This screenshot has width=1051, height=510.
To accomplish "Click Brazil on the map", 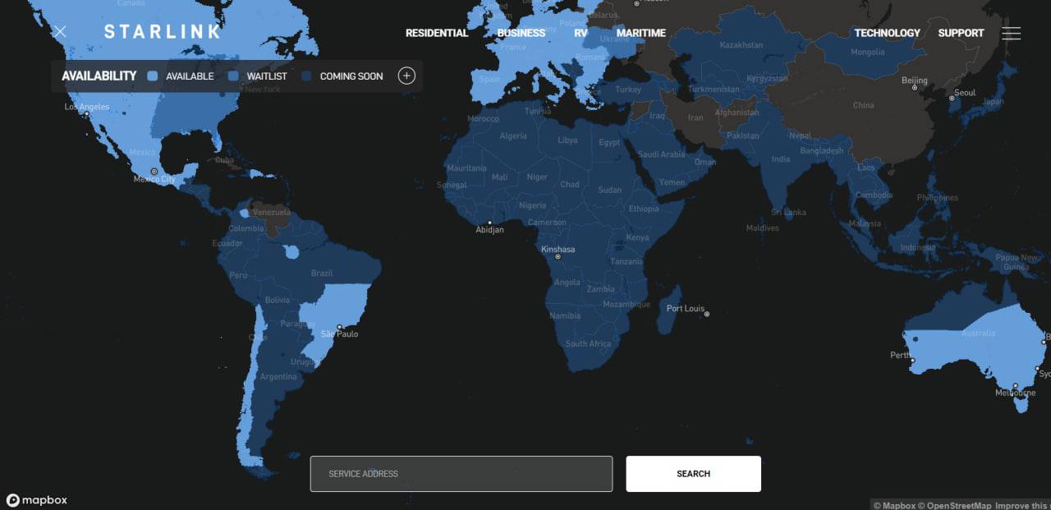I will (322, 273).
